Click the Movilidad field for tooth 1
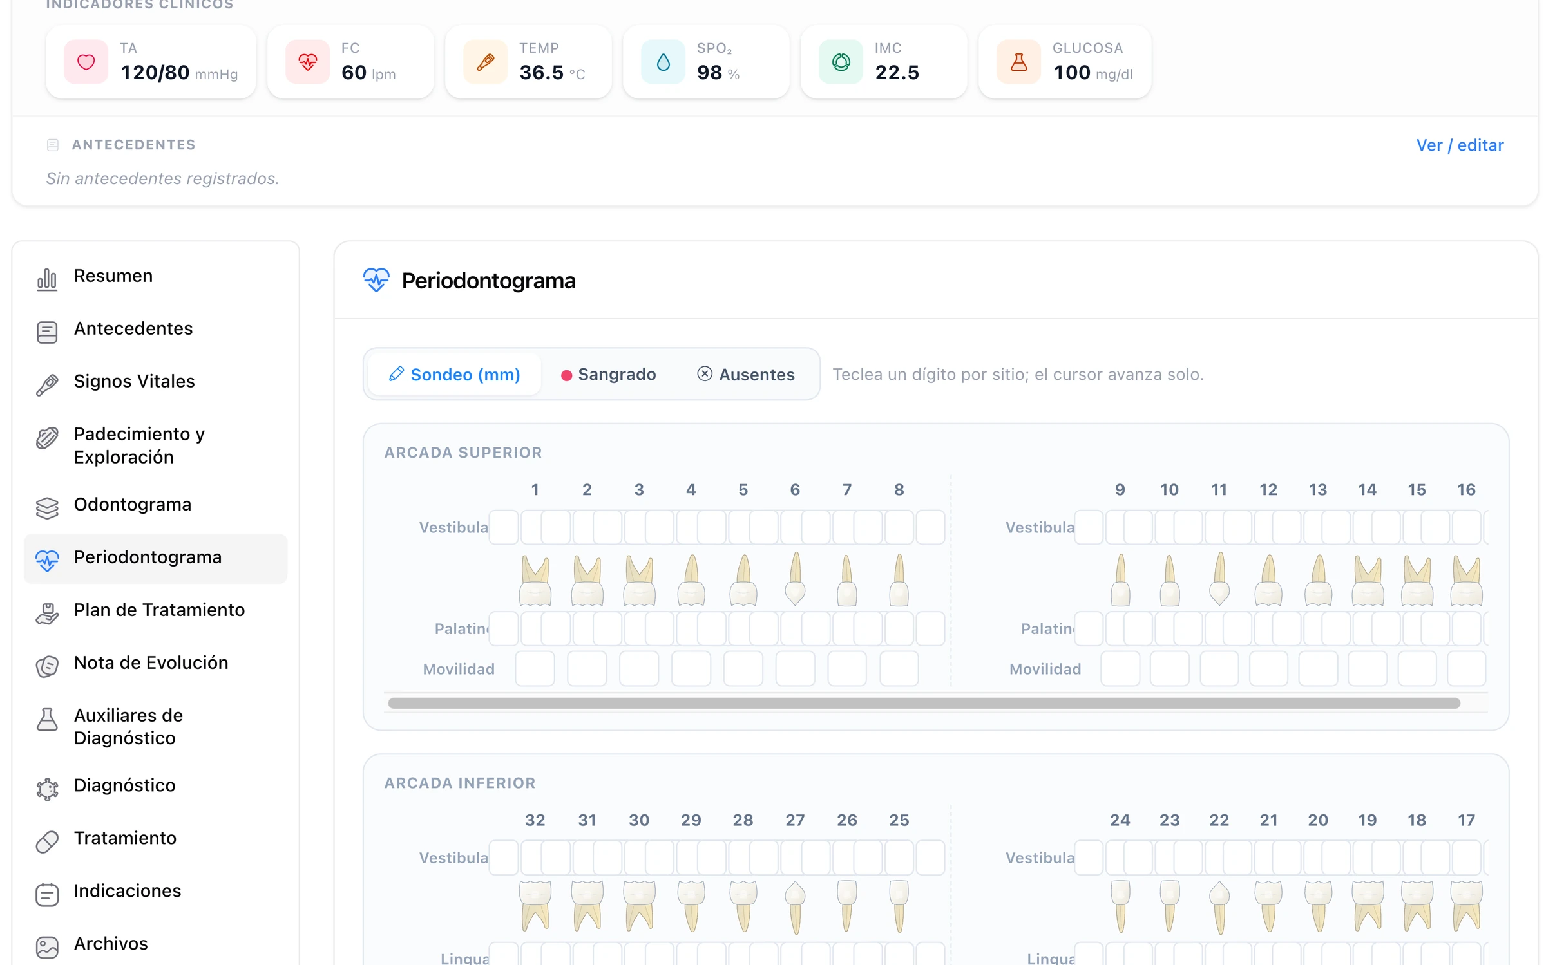The height and width of the screenshot is (965, 1546). click(x=535, y=669)
